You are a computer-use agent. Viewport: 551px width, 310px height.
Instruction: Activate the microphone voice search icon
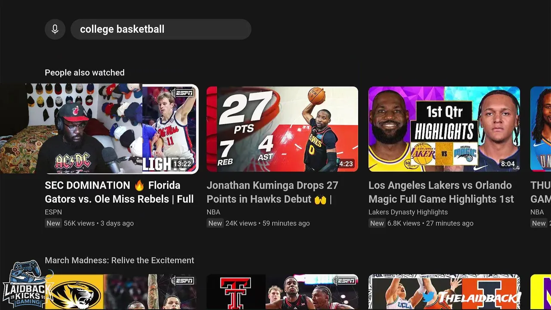pos(55,29)
